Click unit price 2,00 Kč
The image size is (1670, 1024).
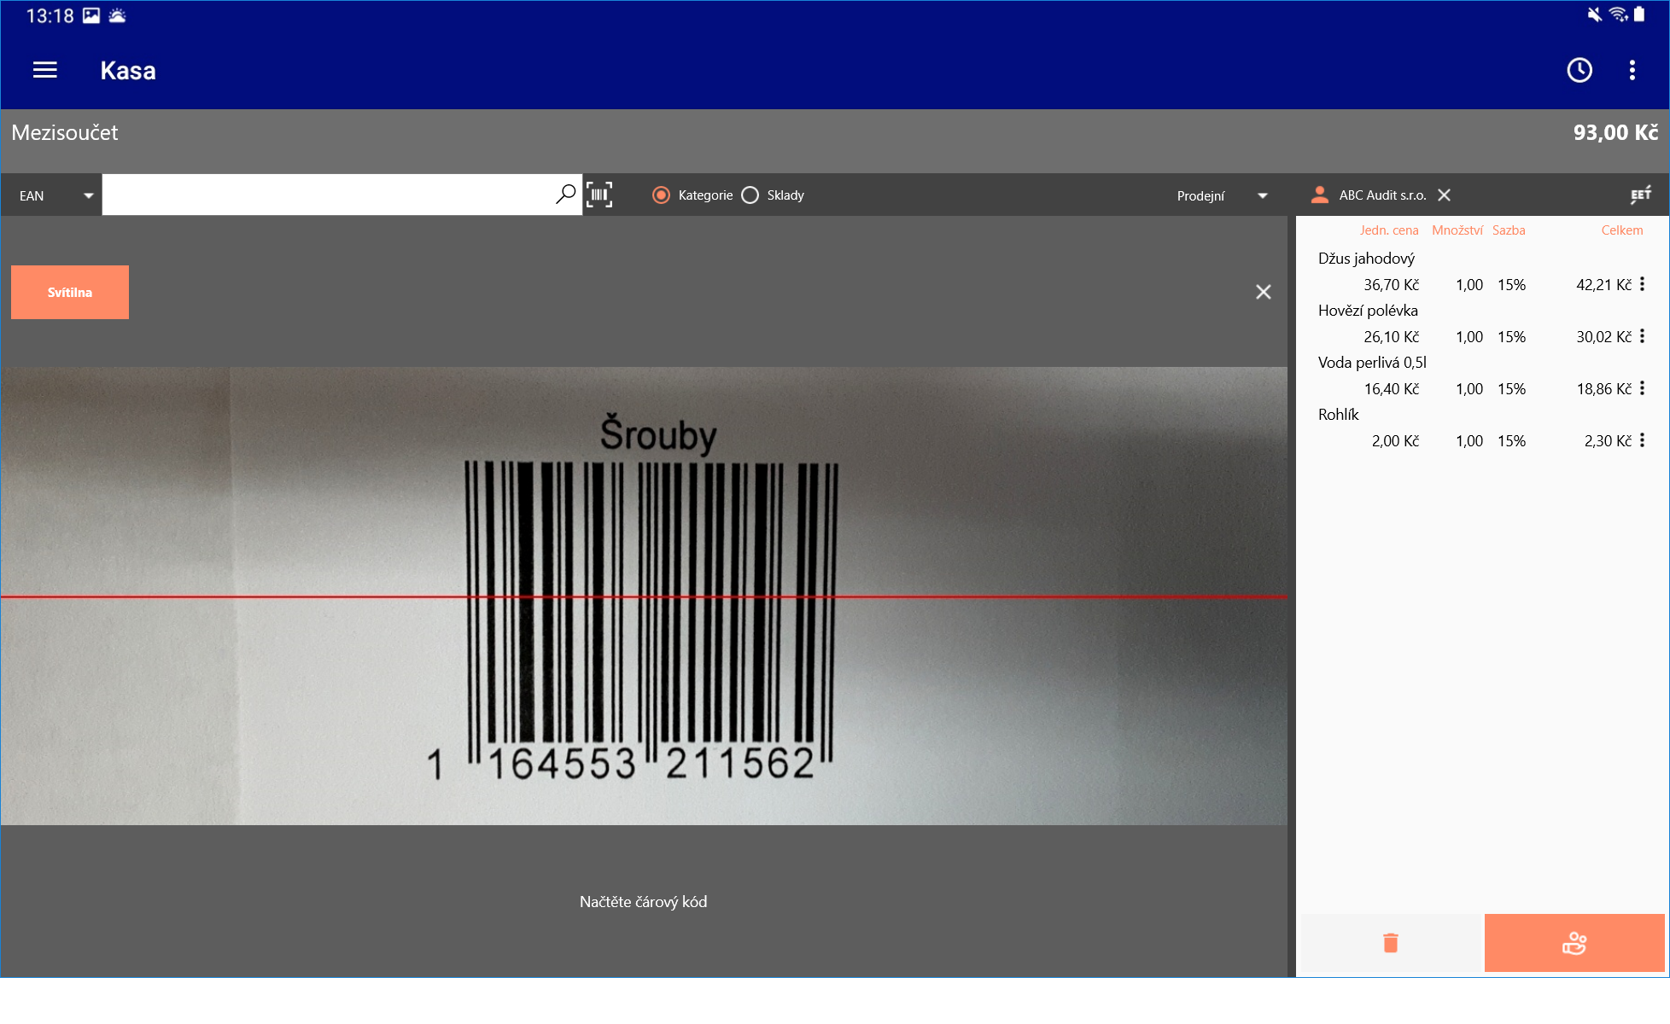pos(1395,441)
